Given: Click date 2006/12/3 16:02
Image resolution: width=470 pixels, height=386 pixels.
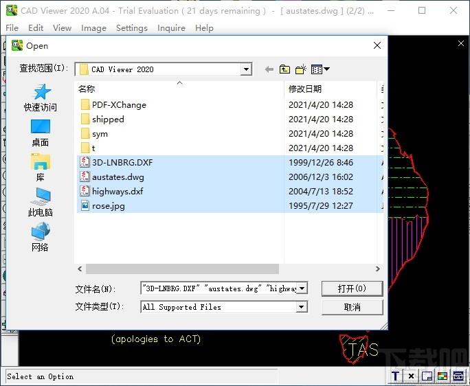Looking at the screenshot, I should [x=321, y=177].
